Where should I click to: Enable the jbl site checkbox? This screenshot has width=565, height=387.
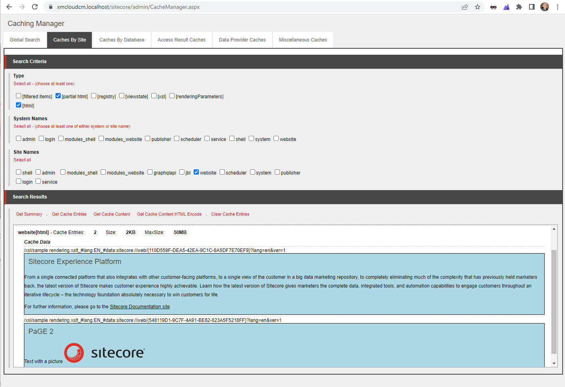tap(182, 172)
